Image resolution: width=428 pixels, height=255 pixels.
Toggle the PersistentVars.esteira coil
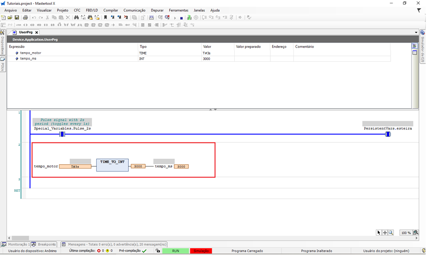[x=388, y=134]
